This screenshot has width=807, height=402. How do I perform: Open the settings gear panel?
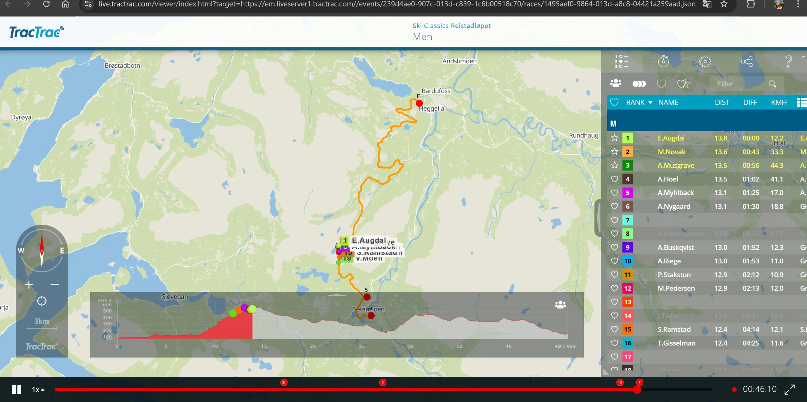point(705,61)
